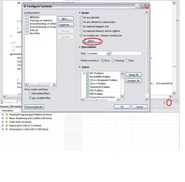Enable the Info severity checkbox
The image size is (185, 182).
click(x=127, y=61)
